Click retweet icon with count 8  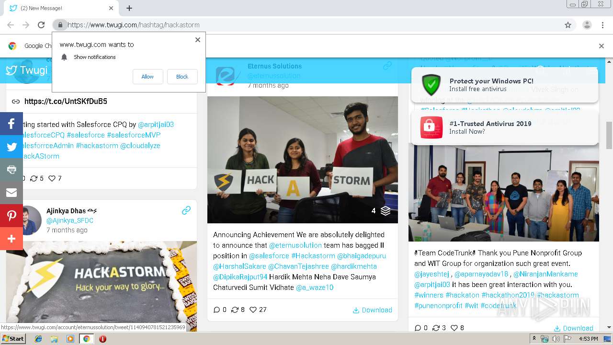(235, 310)
